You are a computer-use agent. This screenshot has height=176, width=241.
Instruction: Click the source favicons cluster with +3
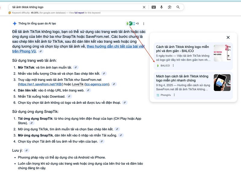click(x=132, y=24)
